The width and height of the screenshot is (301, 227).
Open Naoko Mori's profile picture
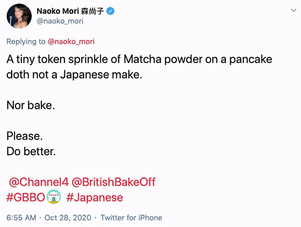[19, 16]
